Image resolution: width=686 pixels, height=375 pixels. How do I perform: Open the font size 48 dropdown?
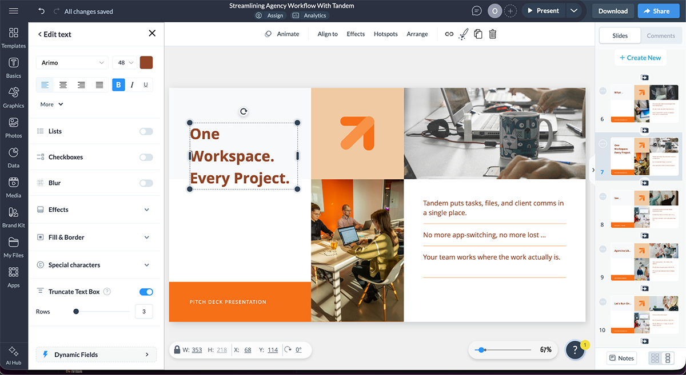click(x=125, y=63)
